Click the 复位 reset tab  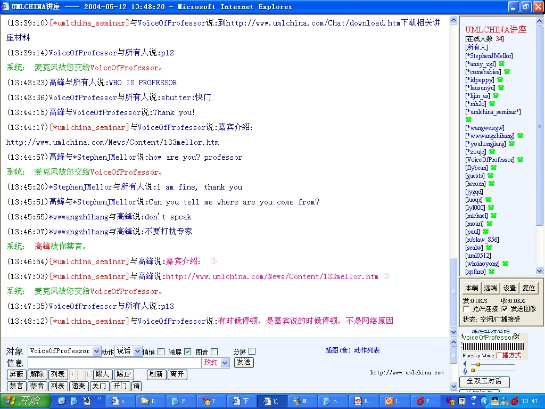coord(529,288)
